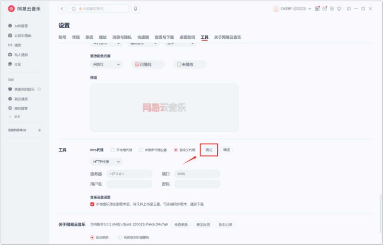The image size is (383, 245).
Task: Switch to the 工具 tab
Action: point(205,37)
